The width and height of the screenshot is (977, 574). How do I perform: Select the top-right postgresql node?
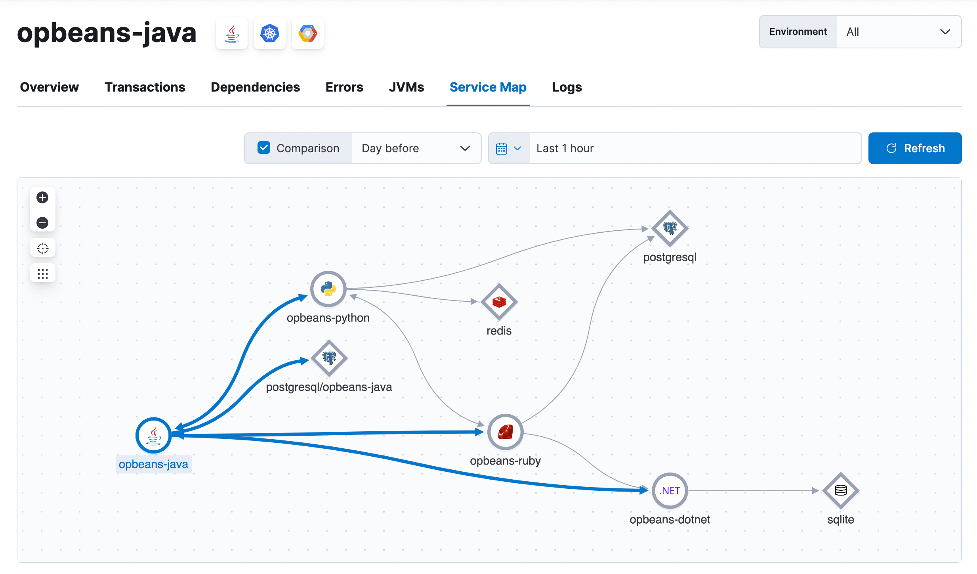coord(670,228)
